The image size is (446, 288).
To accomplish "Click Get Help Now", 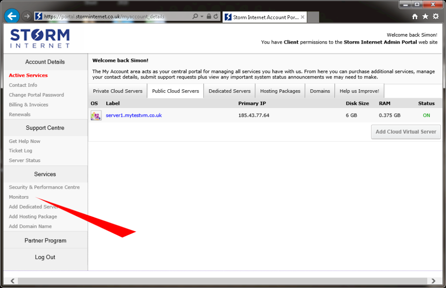I will tap(24, 141).
